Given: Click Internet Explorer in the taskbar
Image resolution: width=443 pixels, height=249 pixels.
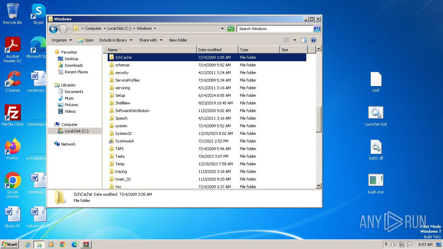Looking at the screenshot, I should (x=27, y=245).
